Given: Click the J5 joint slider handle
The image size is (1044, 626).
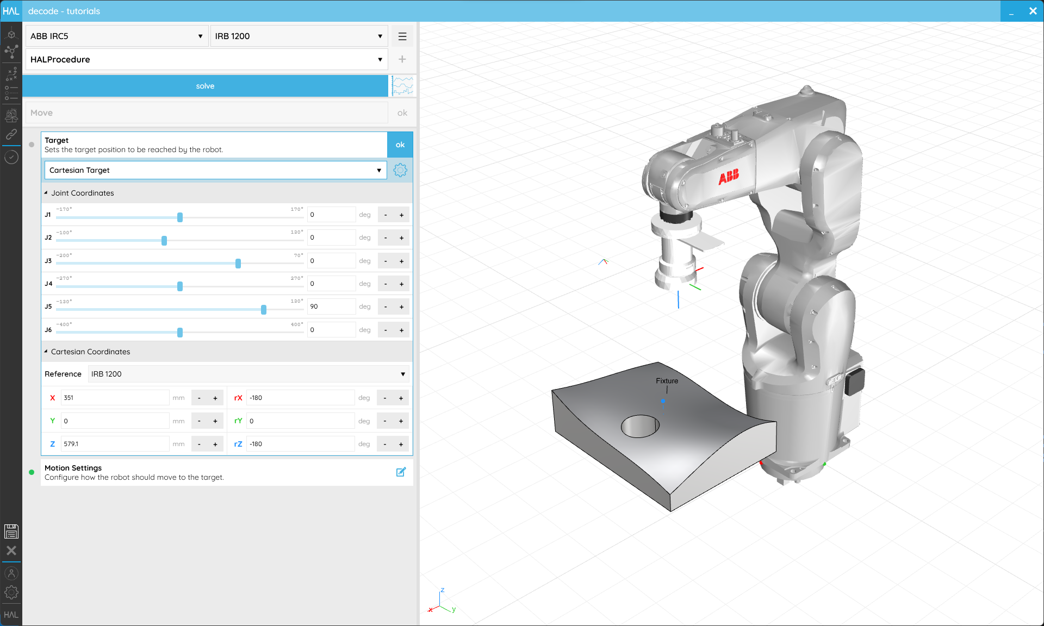Looking at the screenshot, I should click(264, 310).
